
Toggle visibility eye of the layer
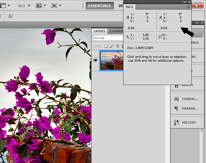click(x=96, y=60)
